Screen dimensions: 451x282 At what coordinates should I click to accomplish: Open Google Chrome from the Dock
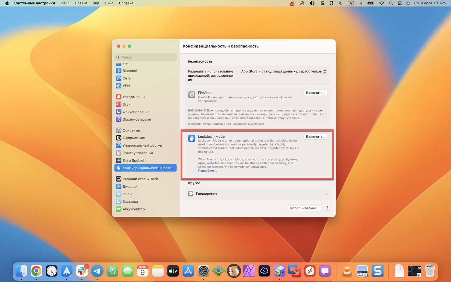pos(36,271)
